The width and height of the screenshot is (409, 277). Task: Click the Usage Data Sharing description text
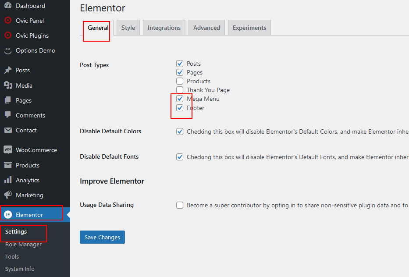(x=298, y=205)
